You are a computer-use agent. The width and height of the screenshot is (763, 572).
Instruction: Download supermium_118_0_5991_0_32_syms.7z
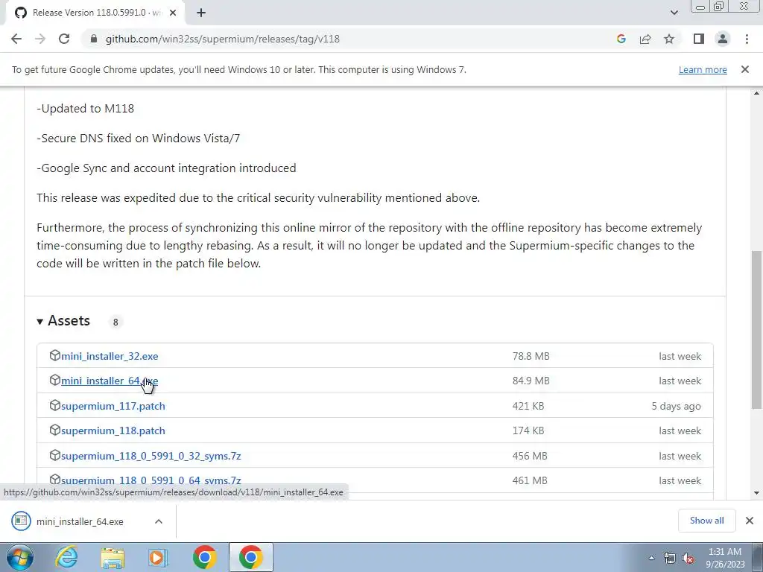click(x=151, y=456)
